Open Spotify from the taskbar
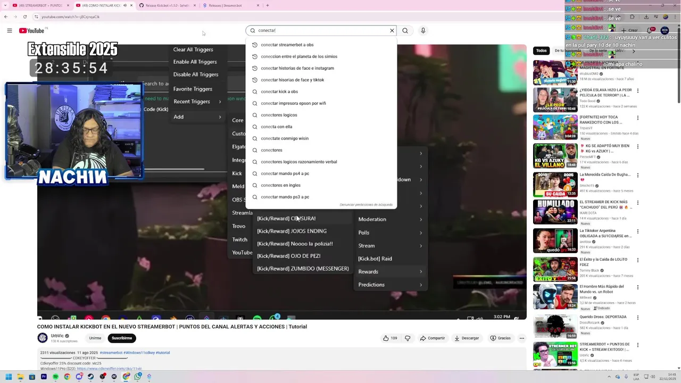This screenshot has height=383, width=681. (55, 377)
